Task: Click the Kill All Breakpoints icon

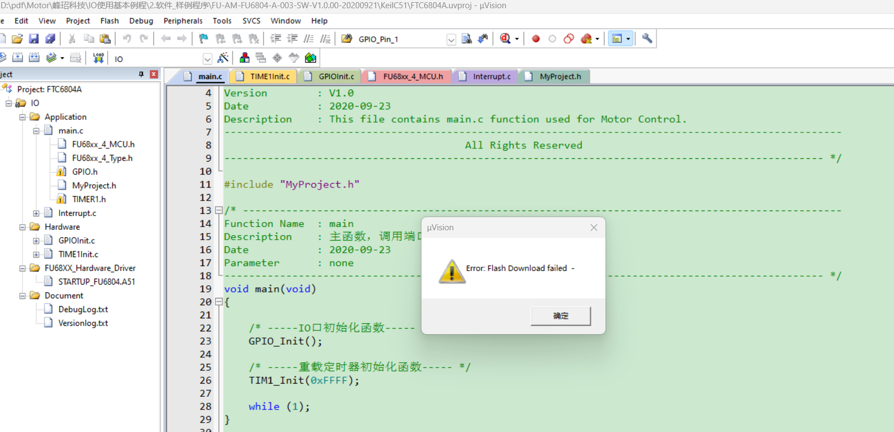Action: pos(586,38)
